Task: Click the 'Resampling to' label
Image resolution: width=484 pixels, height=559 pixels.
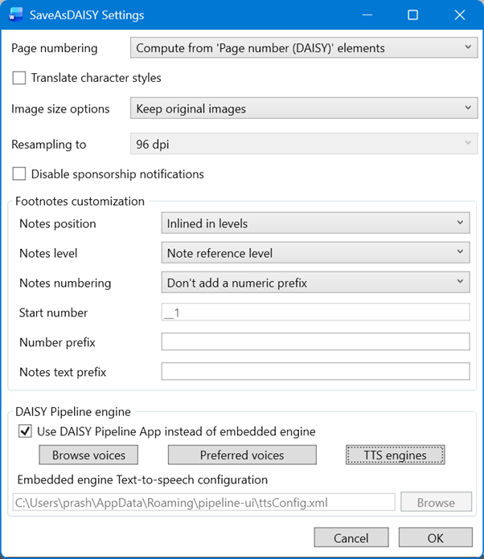Action: pyautogui.click(x=48, y=145)
